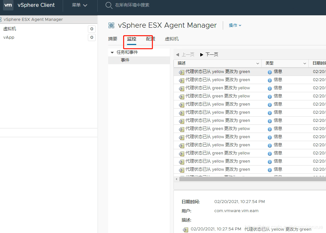Open the 类型 column filter dropdown
The image size is (326, 233).
304,64
